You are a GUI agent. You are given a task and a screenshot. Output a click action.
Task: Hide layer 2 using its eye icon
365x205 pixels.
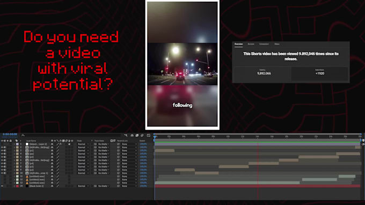[2, 147]
